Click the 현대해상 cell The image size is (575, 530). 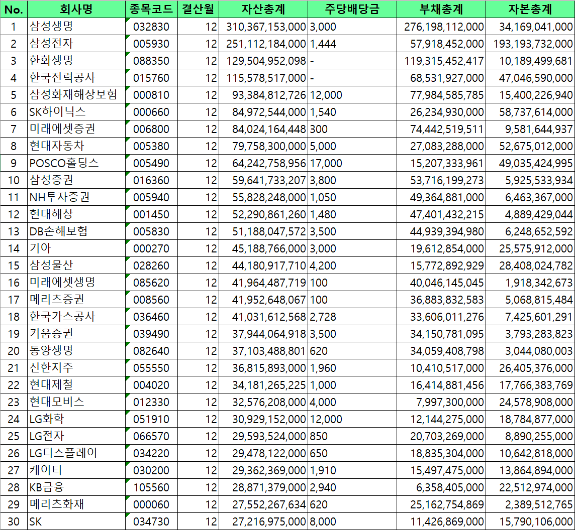pos(76,214)
